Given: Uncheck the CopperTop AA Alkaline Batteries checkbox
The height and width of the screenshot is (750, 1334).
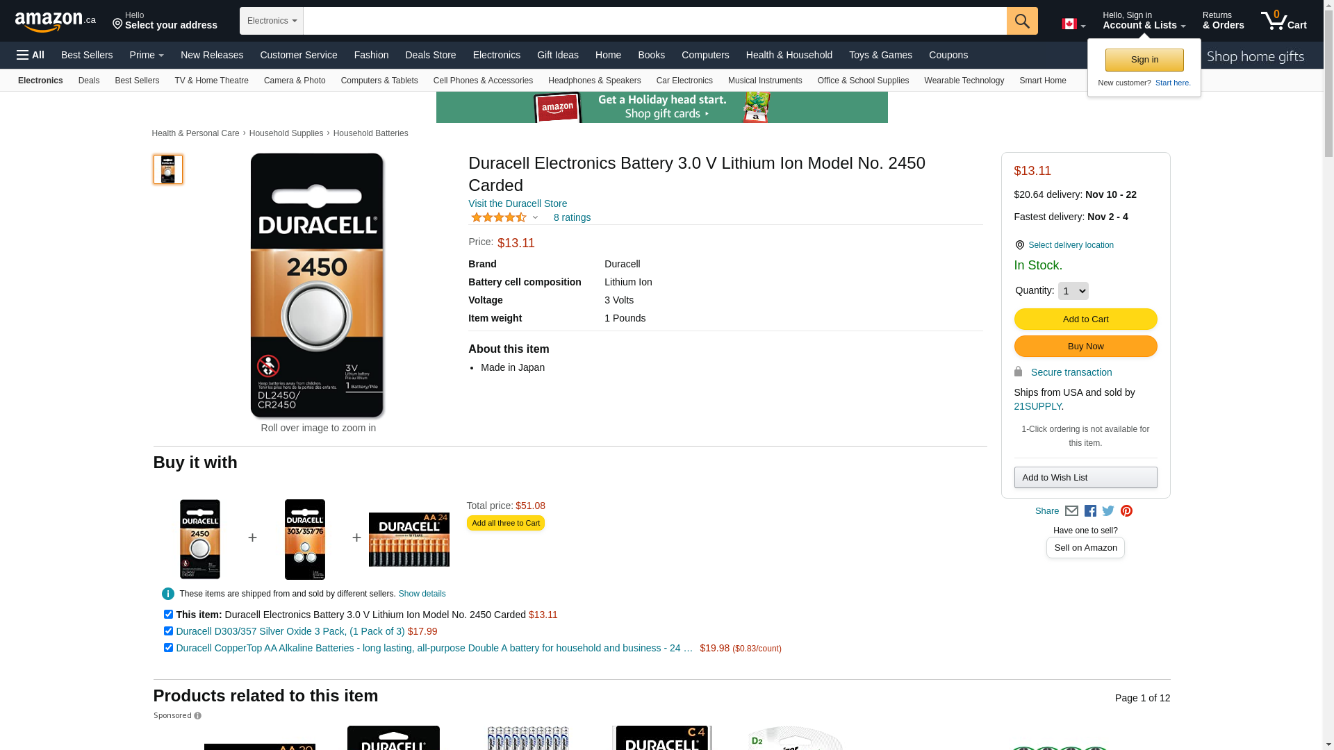Looking at the screenshot, I should (x=168, y=648).
